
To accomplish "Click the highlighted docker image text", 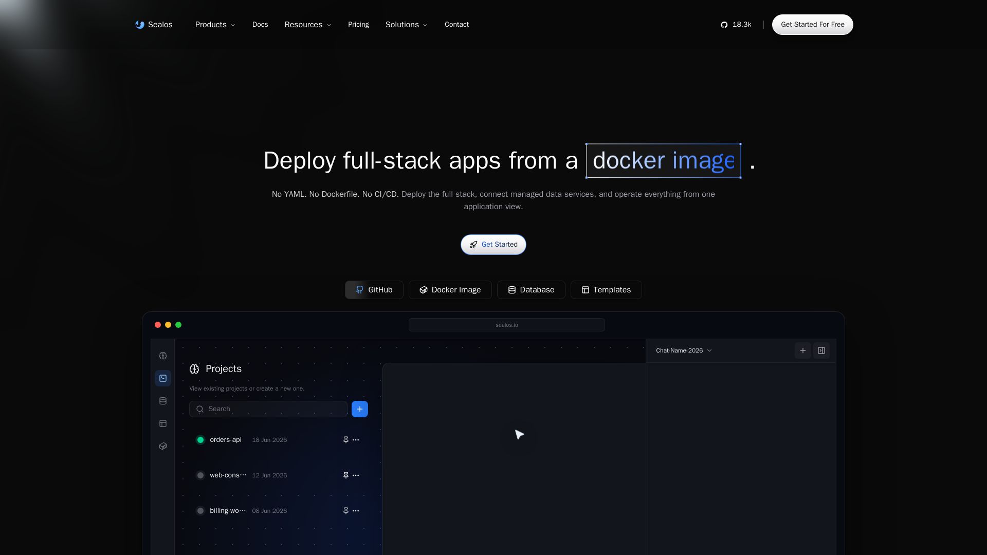I will [664, 161].
